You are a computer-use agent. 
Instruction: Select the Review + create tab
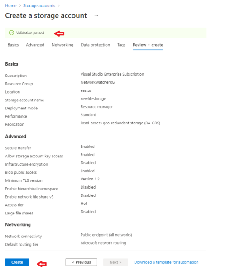point(148,45)
